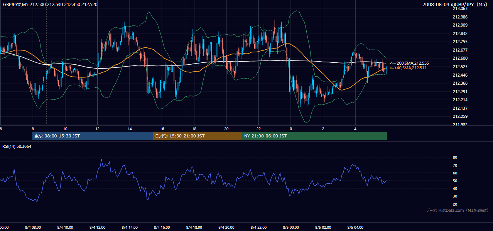
Task: Click RSI axis level 40
Action: tap(455, 188)
